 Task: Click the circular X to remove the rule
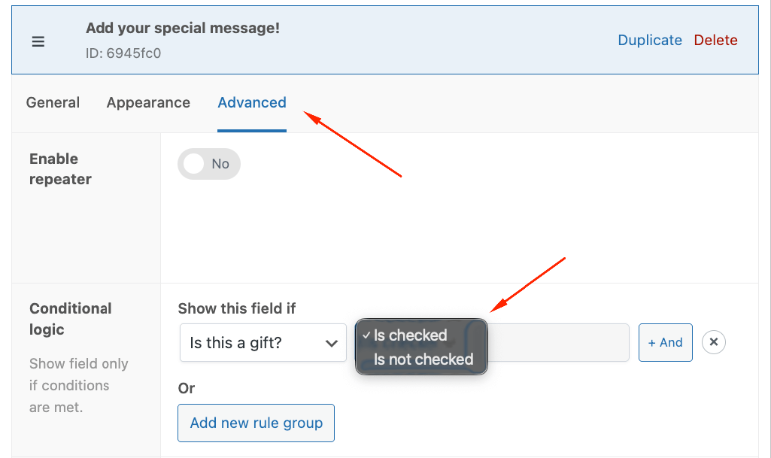(713, 342)
